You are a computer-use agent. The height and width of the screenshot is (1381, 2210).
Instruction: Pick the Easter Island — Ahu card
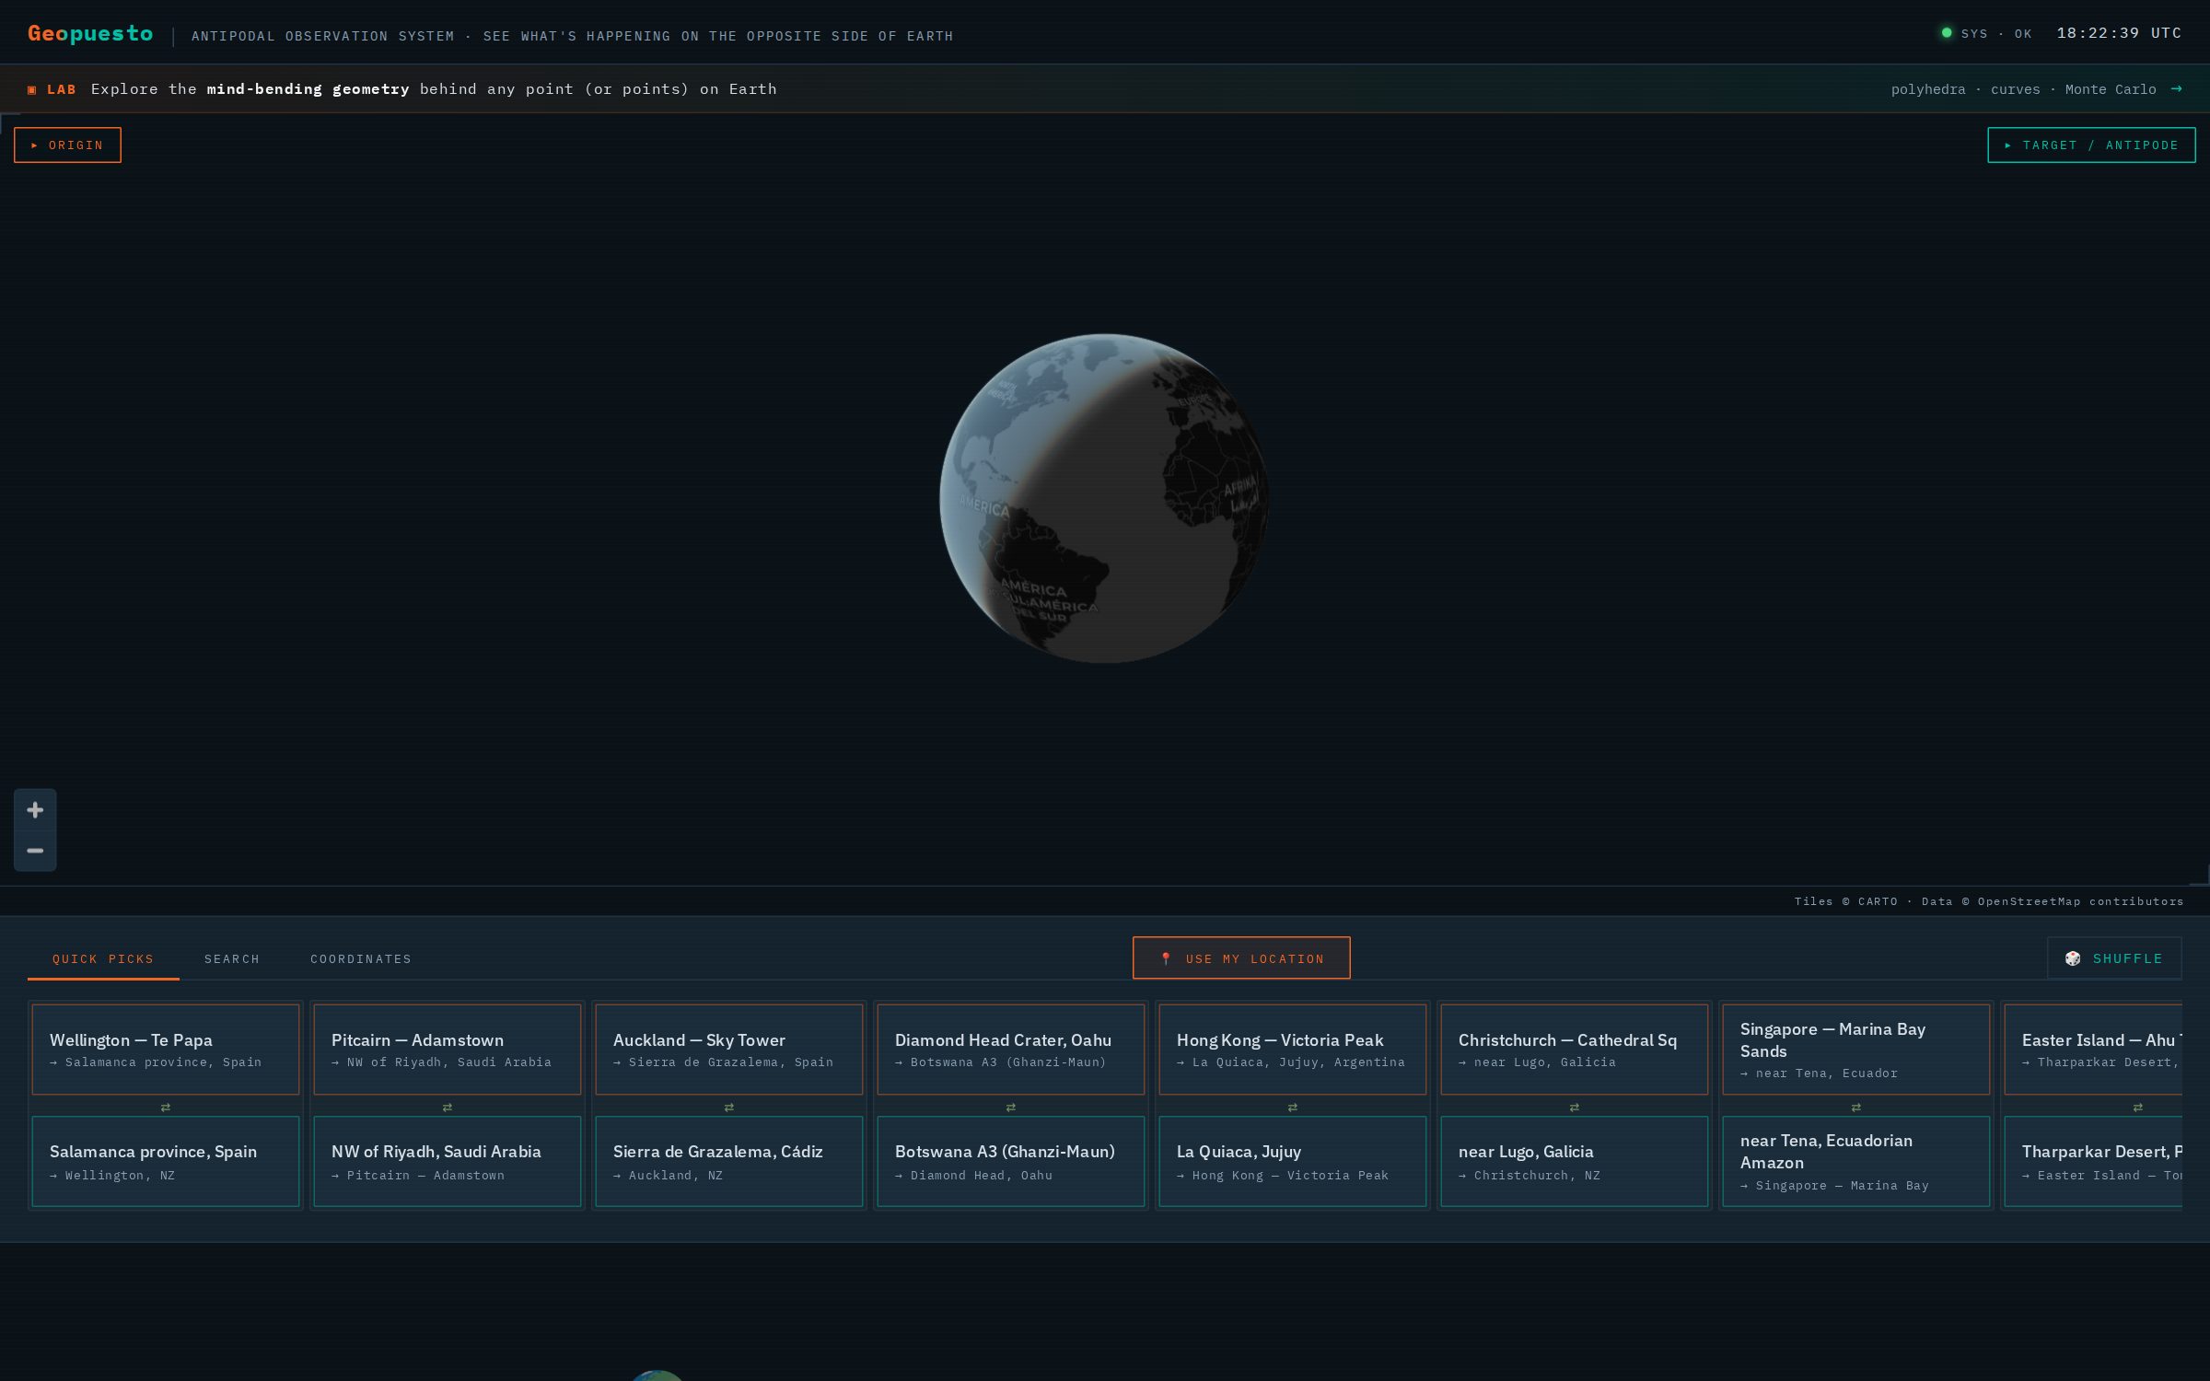tap(2093, 1050)
